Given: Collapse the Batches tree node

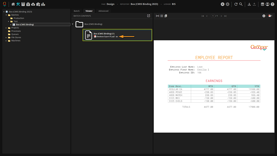Looking at the screenshot, I should click(x=6, y=15).
